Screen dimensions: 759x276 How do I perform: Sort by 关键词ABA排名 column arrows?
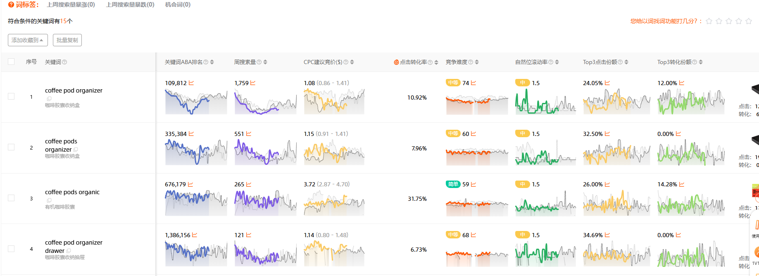click(212, 62)
